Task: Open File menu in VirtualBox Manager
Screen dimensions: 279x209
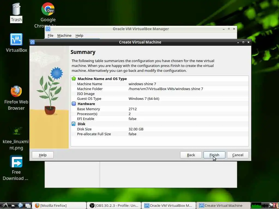Action: [x=50, y=36]
